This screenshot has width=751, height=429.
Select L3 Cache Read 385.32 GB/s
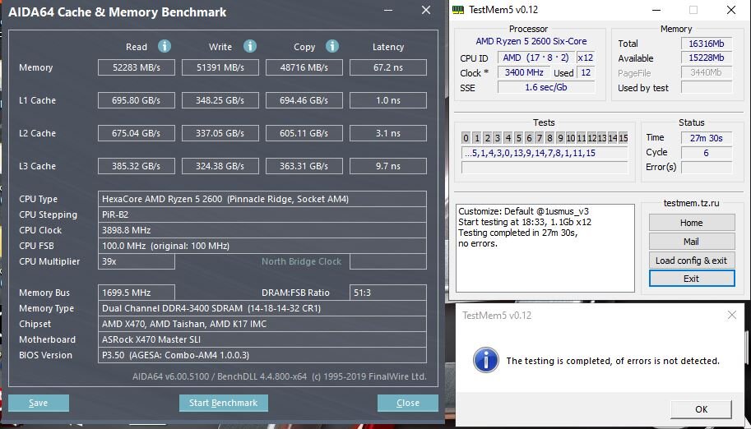coord(137,166)
